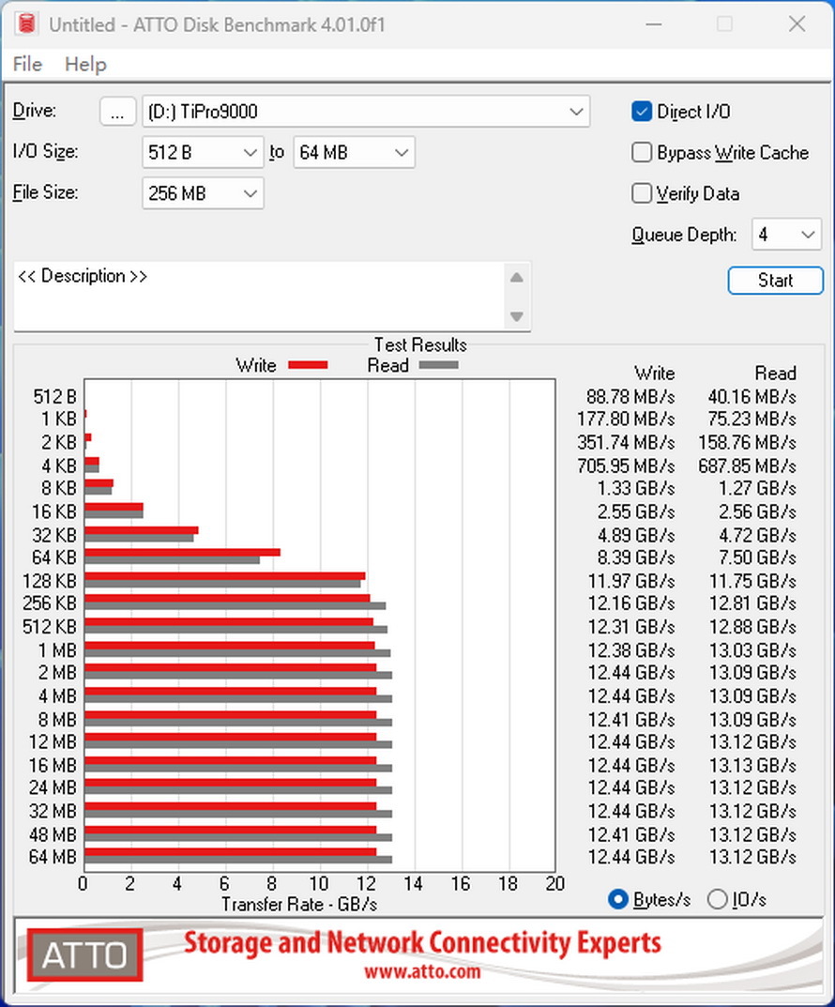Open the File Size dropdown 256 MB

[x=203, y=193]
